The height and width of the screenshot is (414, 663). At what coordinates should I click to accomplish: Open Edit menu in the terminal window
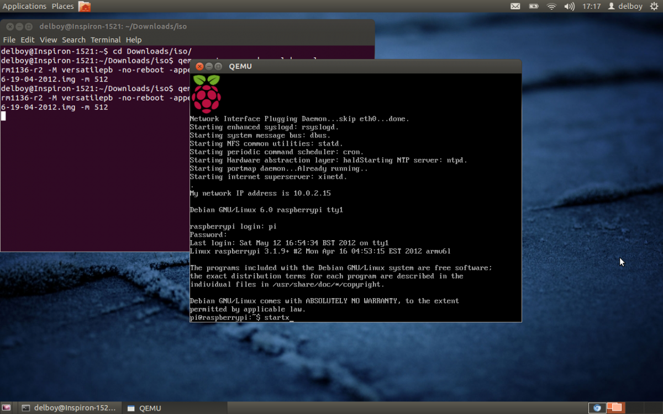point(28,40)
